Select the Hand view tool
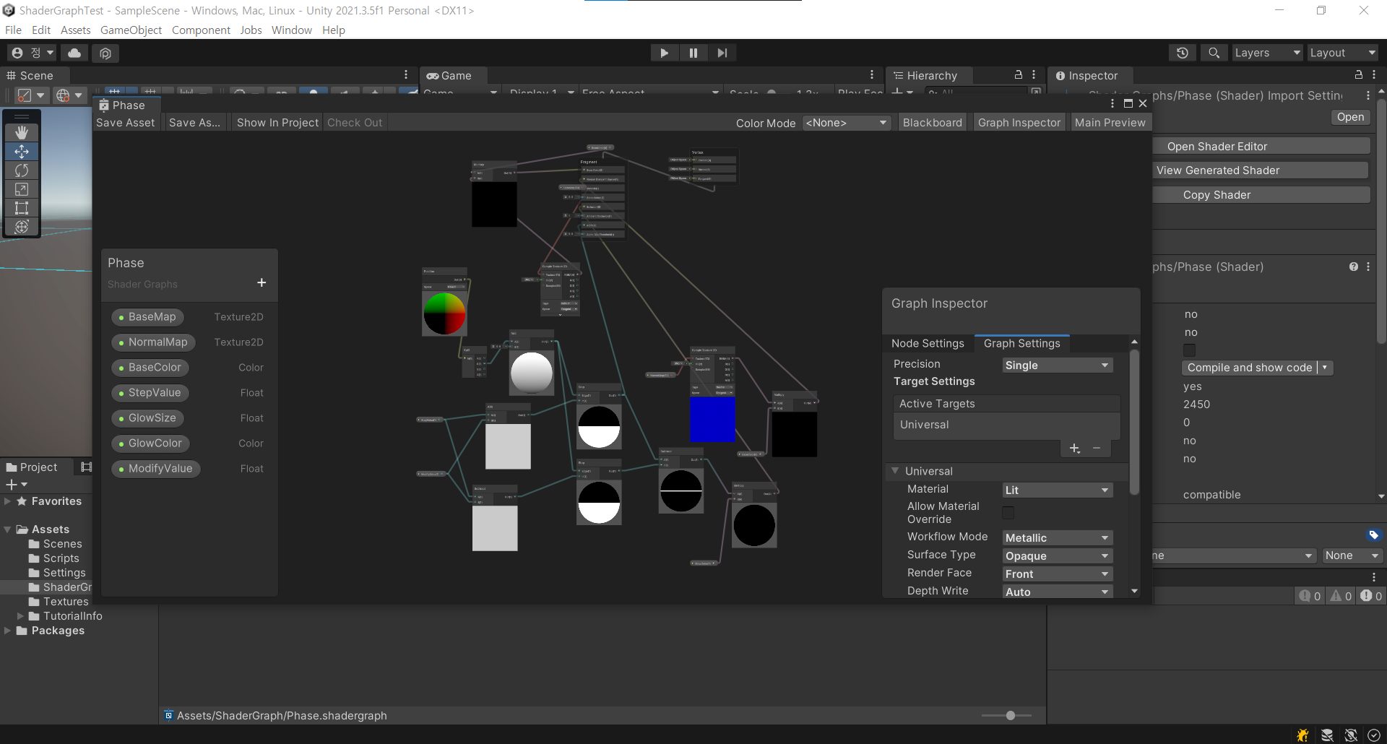The width and height of the screenshot is (1387, 744). point(22,133)
